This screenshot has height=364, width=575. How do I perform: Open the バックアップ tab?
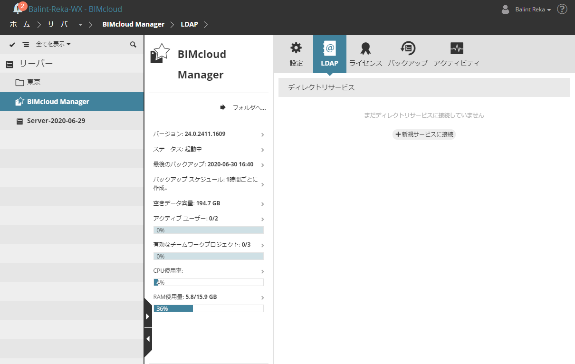408,54
